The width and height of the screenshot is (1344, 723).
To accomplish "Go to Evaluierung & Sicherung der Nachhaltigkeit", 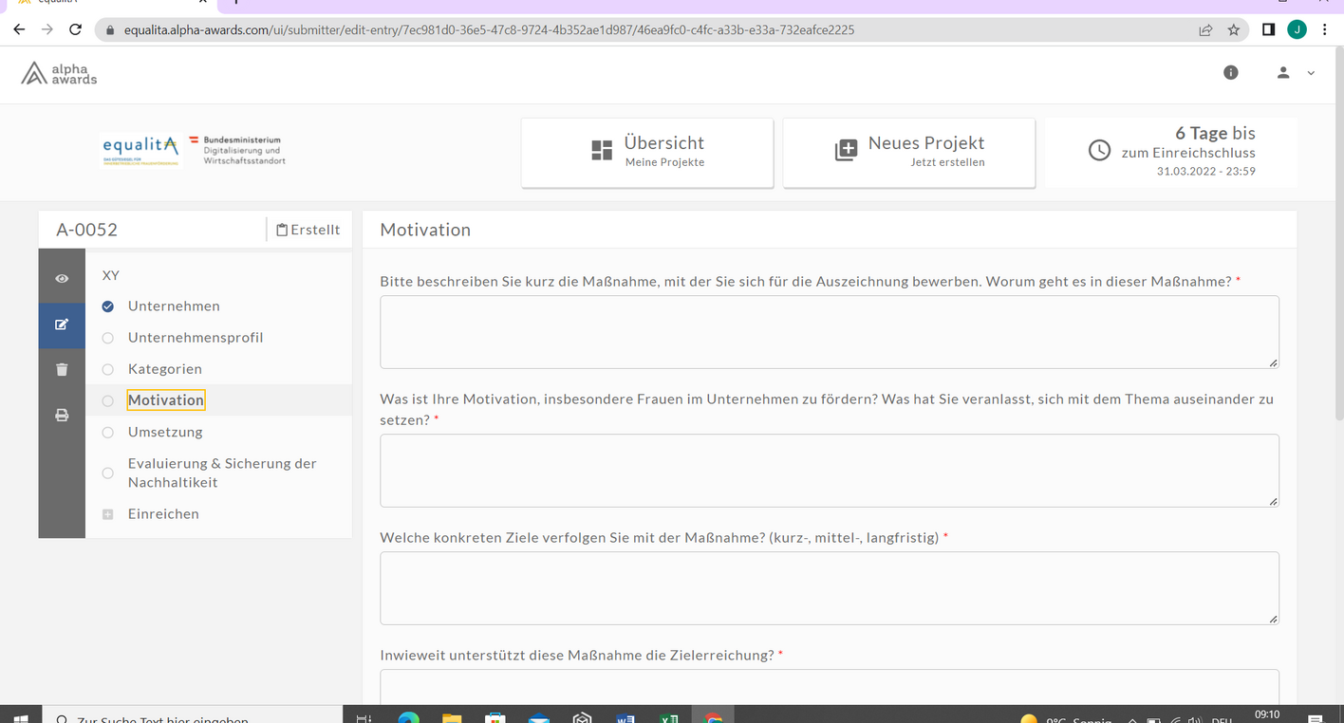I will [x=221, y=473].
